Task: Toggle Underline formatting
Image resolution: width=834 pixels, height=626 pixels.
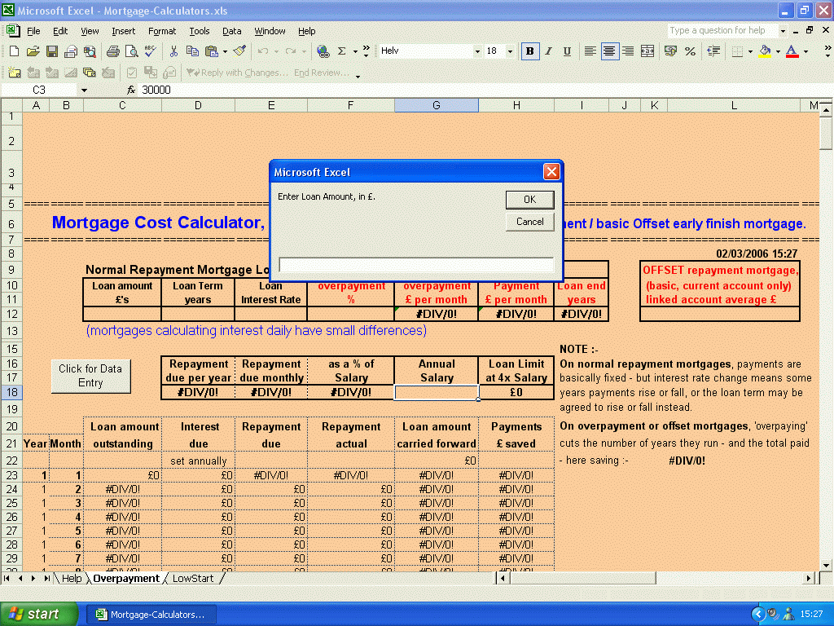Action: [567, 51]
